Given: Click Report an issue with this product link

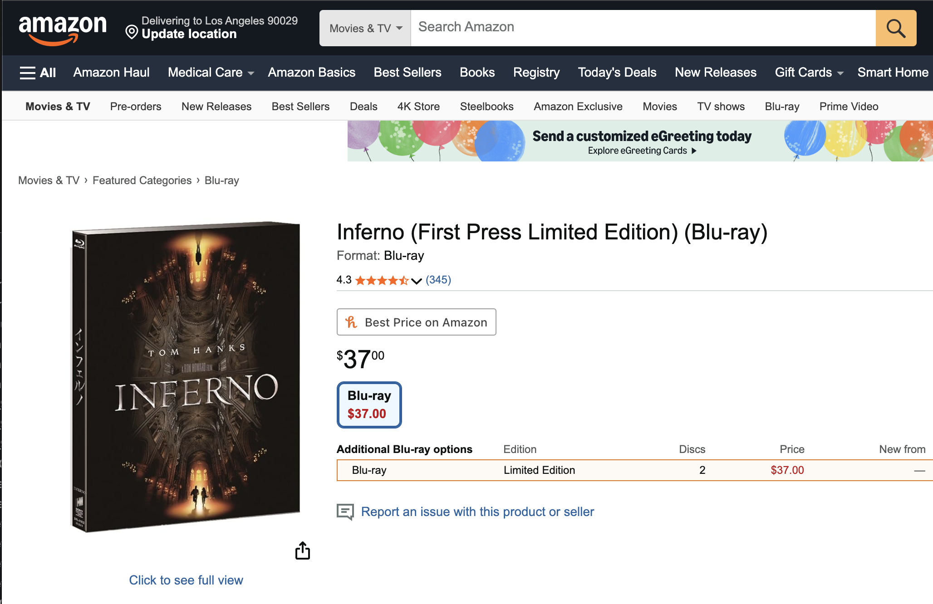Looking at the screenshot, I should 477,511.
